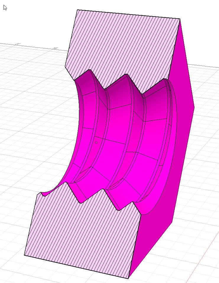This screenshot has width=219, height=283.
Task: Click the small grey point marker on the inner groove
Action: [x=96, y=143]
